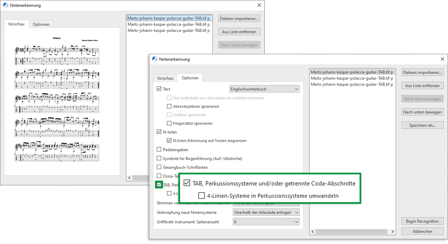Close the back Notenerkennung window

[259, 5]
